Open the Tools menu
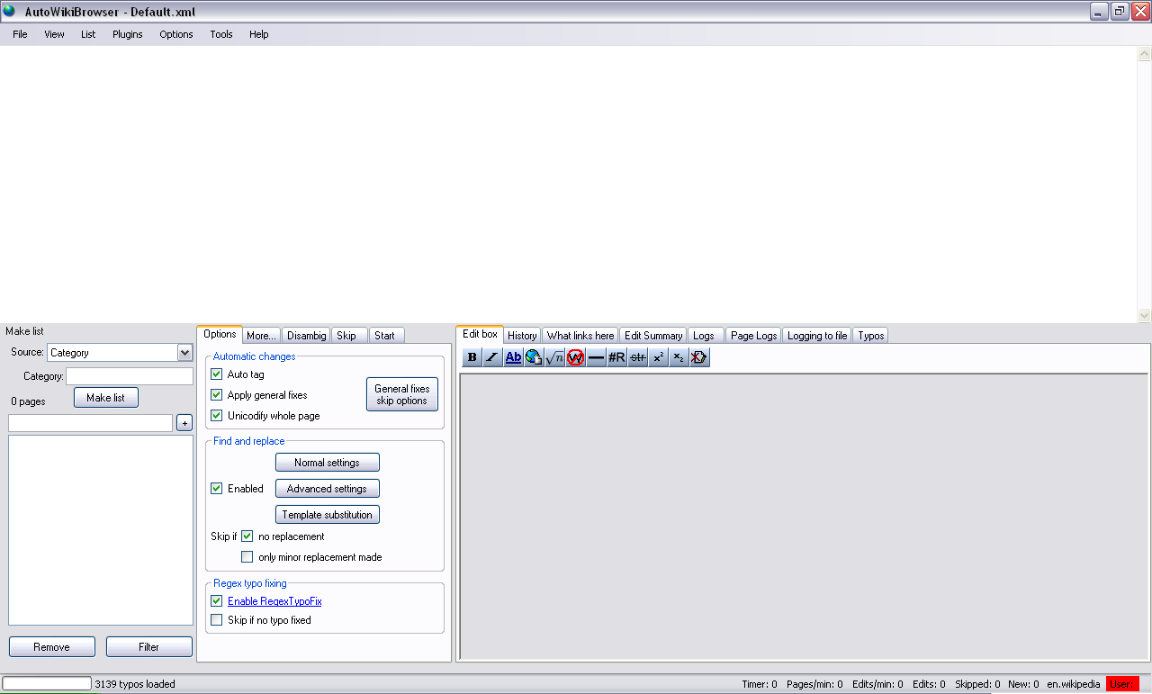The width and height of the screenshot is (1152, 694). pos(221,34)
